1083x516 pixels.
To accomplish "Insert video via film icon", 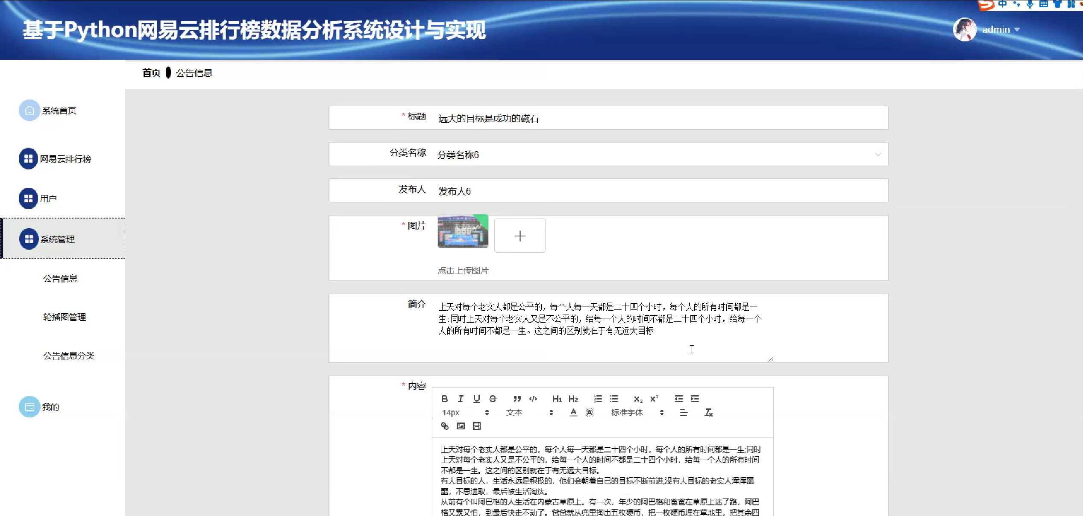I will pos(477,426).
